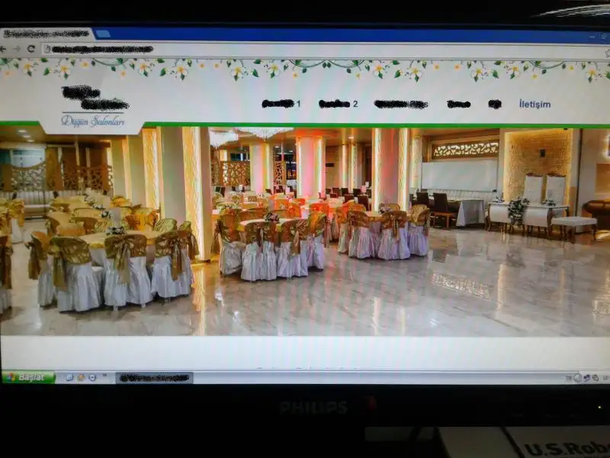The width and height of the screenshot is (610, 458).
Task: Click the wedding hall banner photo
Action: click(x=305, y=229)
